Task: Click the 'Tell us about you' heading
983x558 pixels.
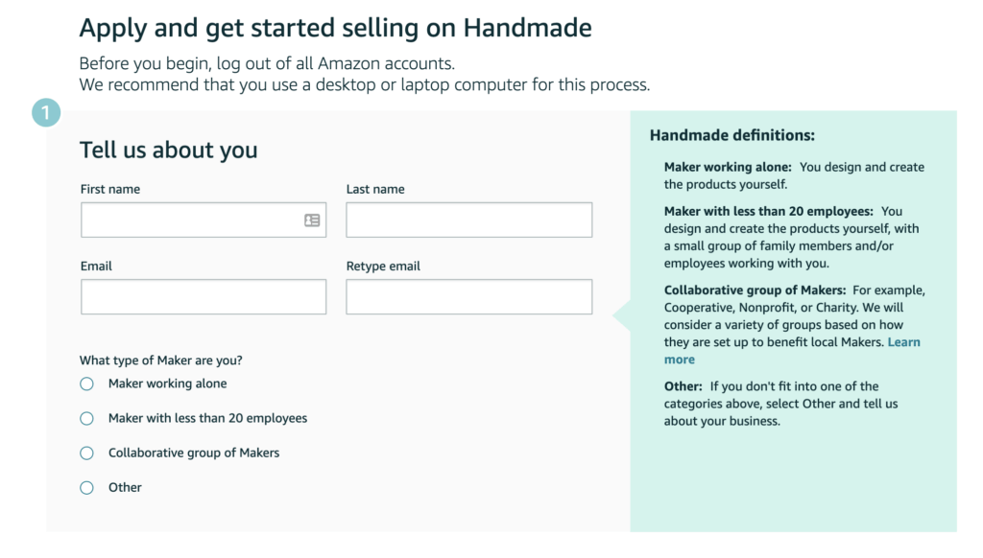Action: tap(169, 151)
